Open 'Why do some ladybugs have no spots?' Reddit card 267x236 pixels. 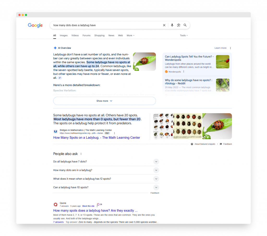tap(189, 82)
